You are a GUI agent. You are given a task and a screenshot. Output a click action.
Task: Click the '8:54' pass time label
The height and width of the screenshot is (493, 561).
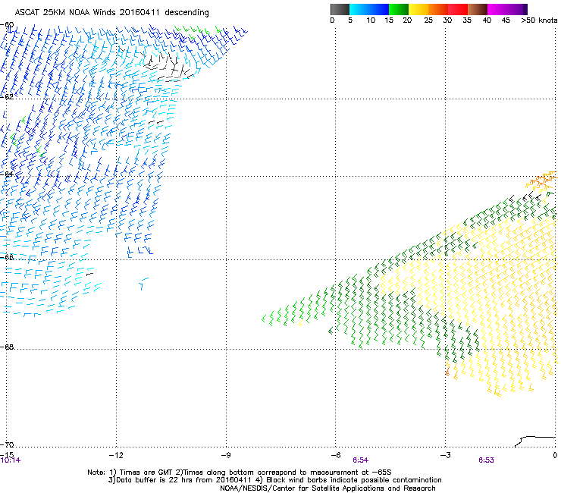[360, 460]
